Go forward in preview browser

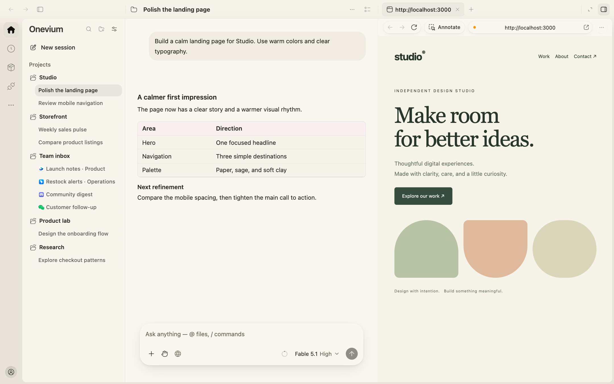[x=402, y=27]
